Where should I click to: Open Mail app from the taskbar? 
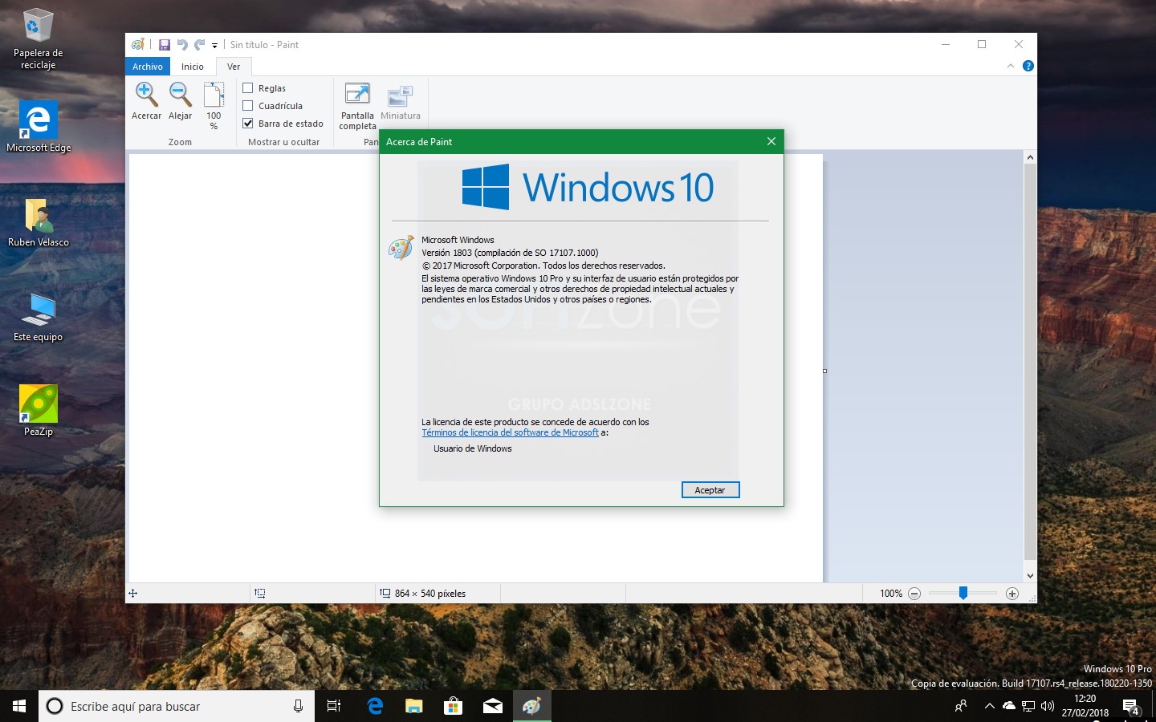coord(492,706)
